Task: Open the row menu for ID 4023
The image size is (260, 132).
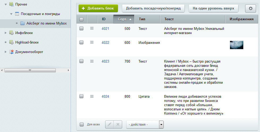Action: [x=92, y=61]
